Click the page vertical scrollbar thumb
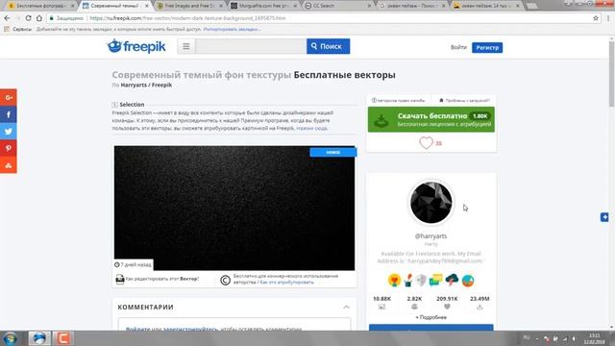Viewport: 615px width, 346px height. [611, 73]
